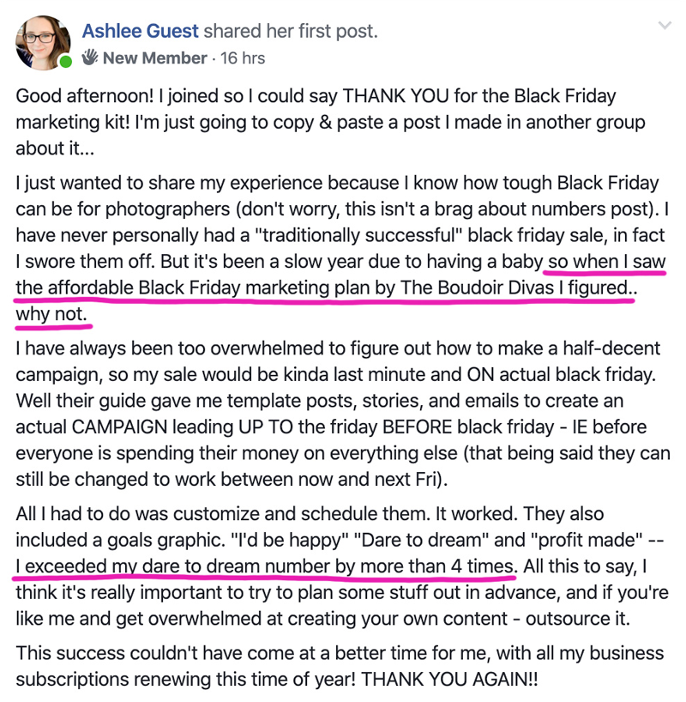The image size is (686, 702).
Task: Click the underlined 'why not.' text
Action: pyautogui.click(x=51, y=314)
